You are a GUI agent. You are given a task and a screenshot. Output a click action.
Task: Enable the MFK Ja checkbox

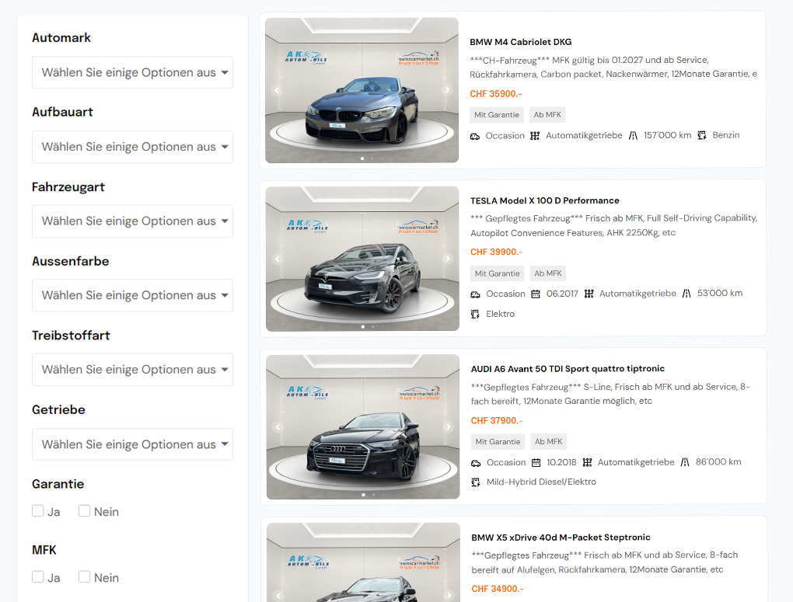pos(38,577)
